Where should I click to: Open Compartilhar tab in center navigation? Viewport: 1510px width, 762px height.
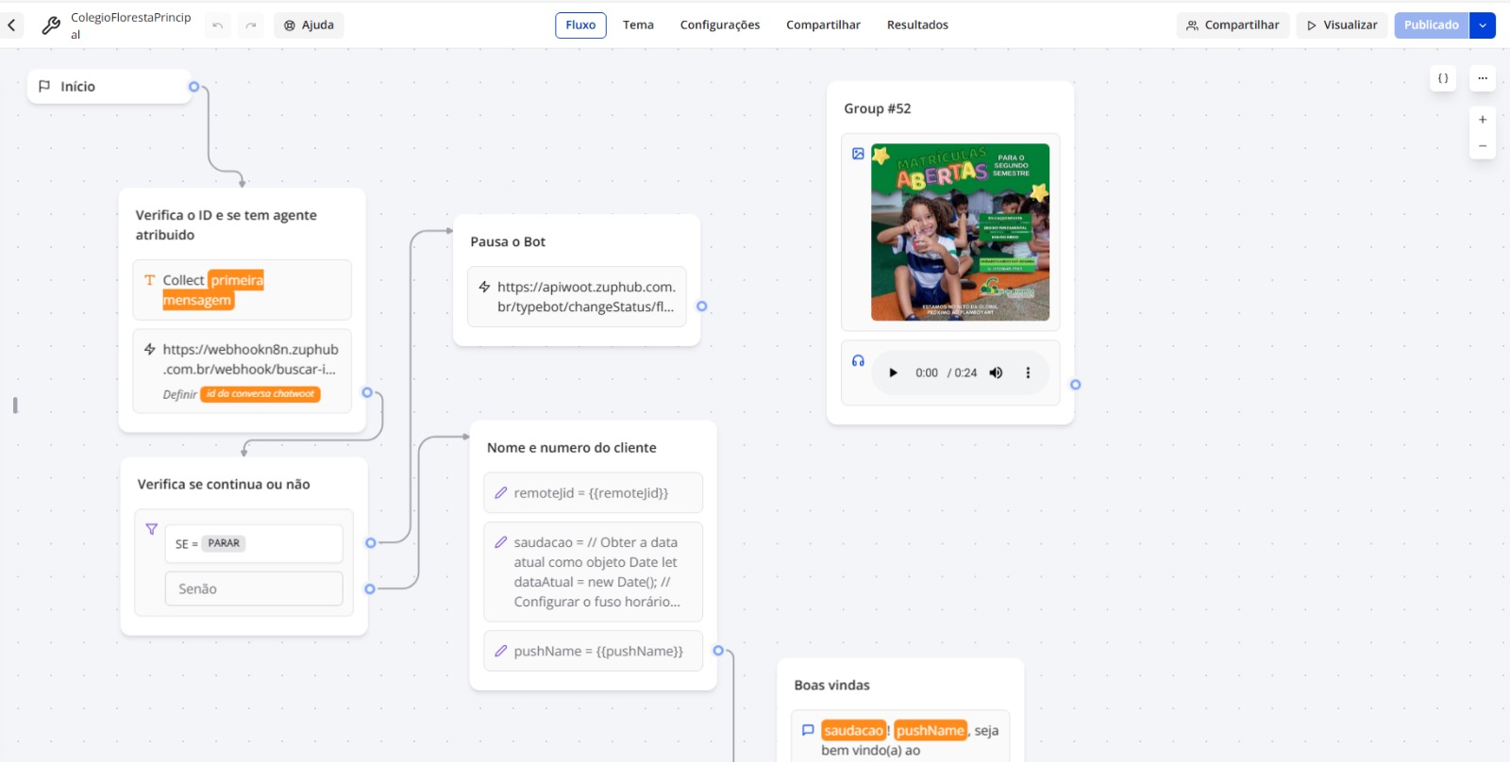[823, 25]
